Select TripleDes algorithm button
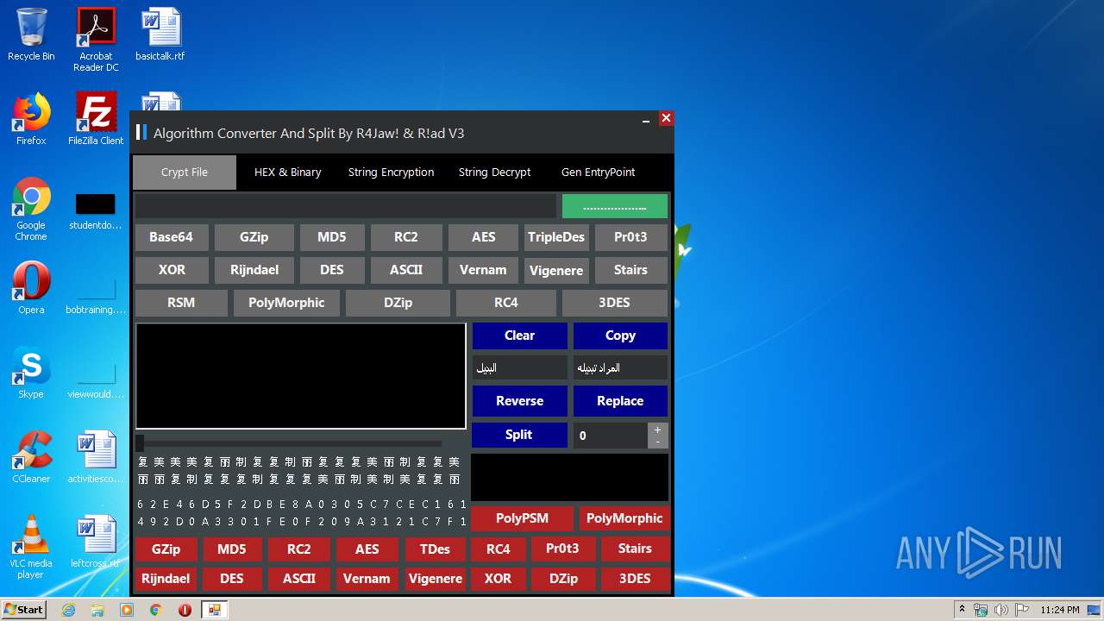This screenshot has height=621, width=1104. (x=556, y=237)
